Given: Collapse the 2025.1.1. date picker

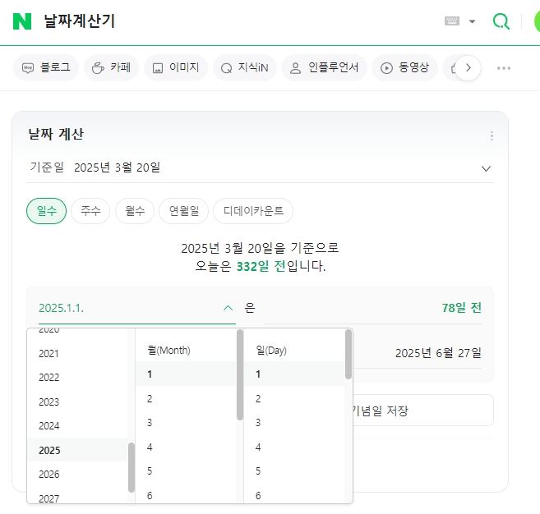Looking at the screenshot, I should (228, 308).
